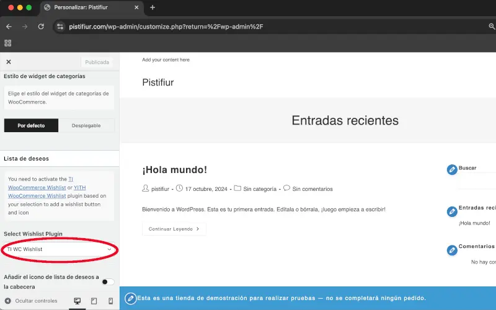Open a new browser tab

[153, 7]
